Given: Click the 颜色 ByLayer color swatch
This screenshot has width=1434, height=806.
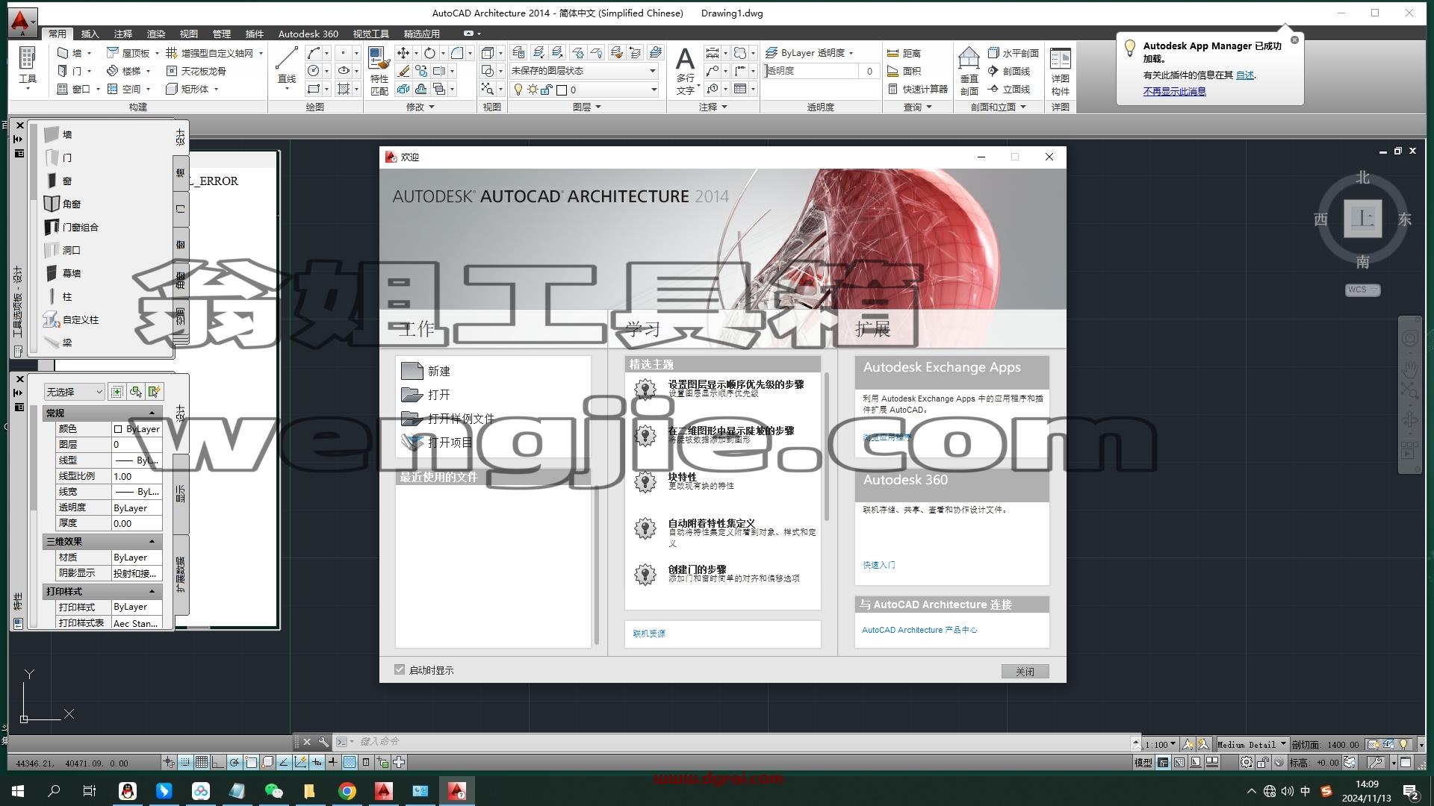Looking at the screenshot, I should (118, 429).
